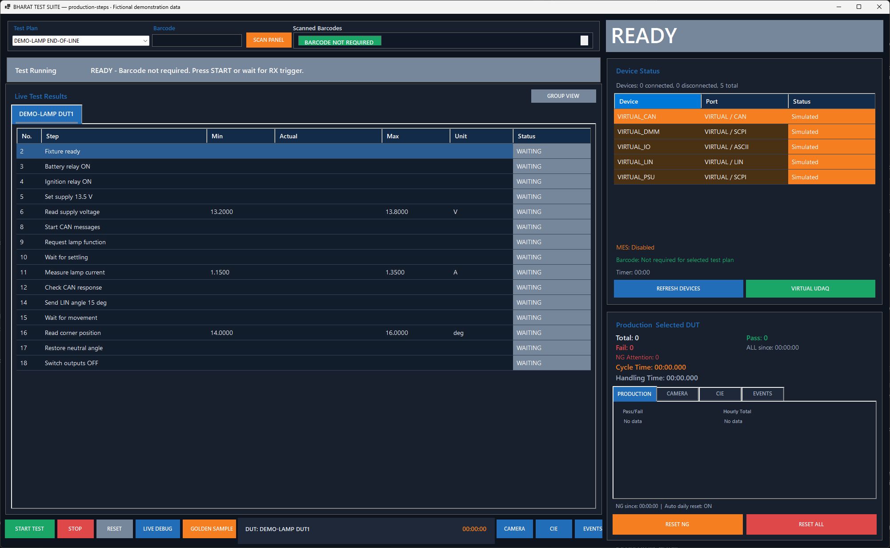The width and height of the screenshot is (890, 548).
Task: Switch to the CAMERA tab in production panel
Action: (x=677, y=394)
